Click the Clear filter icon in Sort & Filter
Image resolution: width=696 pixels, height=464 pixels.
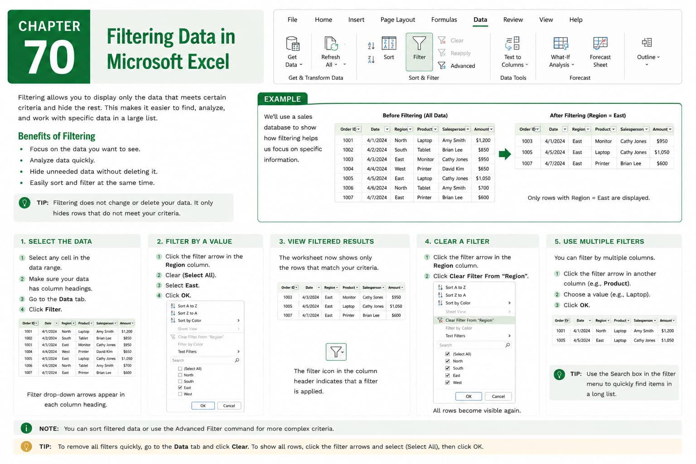pos(442,40)
